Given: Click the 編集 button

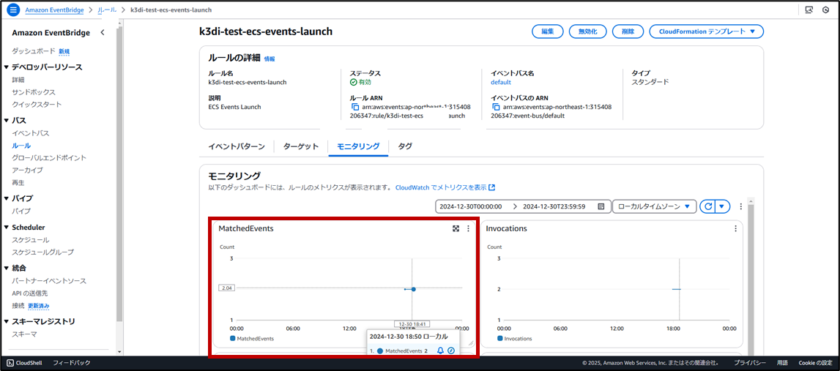Looking at the screenshot, I should click(548, 31).
